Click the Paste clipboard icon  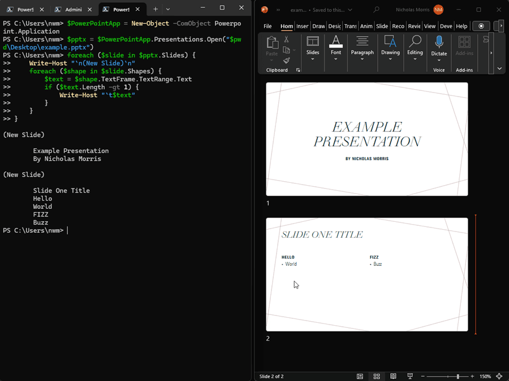[x=272, y=43]
